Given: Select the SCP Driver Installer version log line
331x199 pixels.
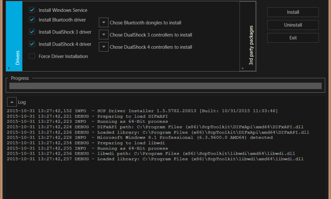Looking at the screenshot, I should pos(142,111).
